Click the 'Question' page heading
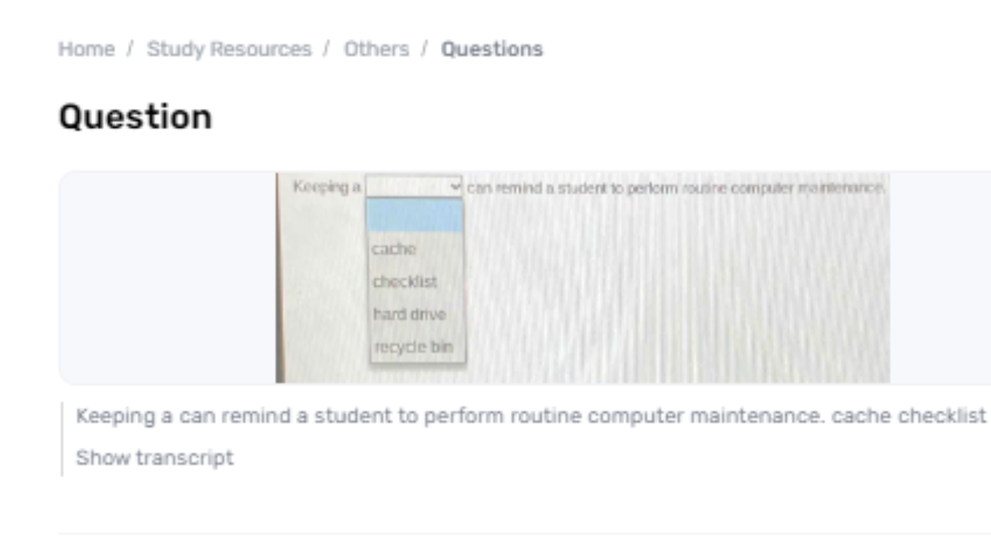 coord(135,117)
